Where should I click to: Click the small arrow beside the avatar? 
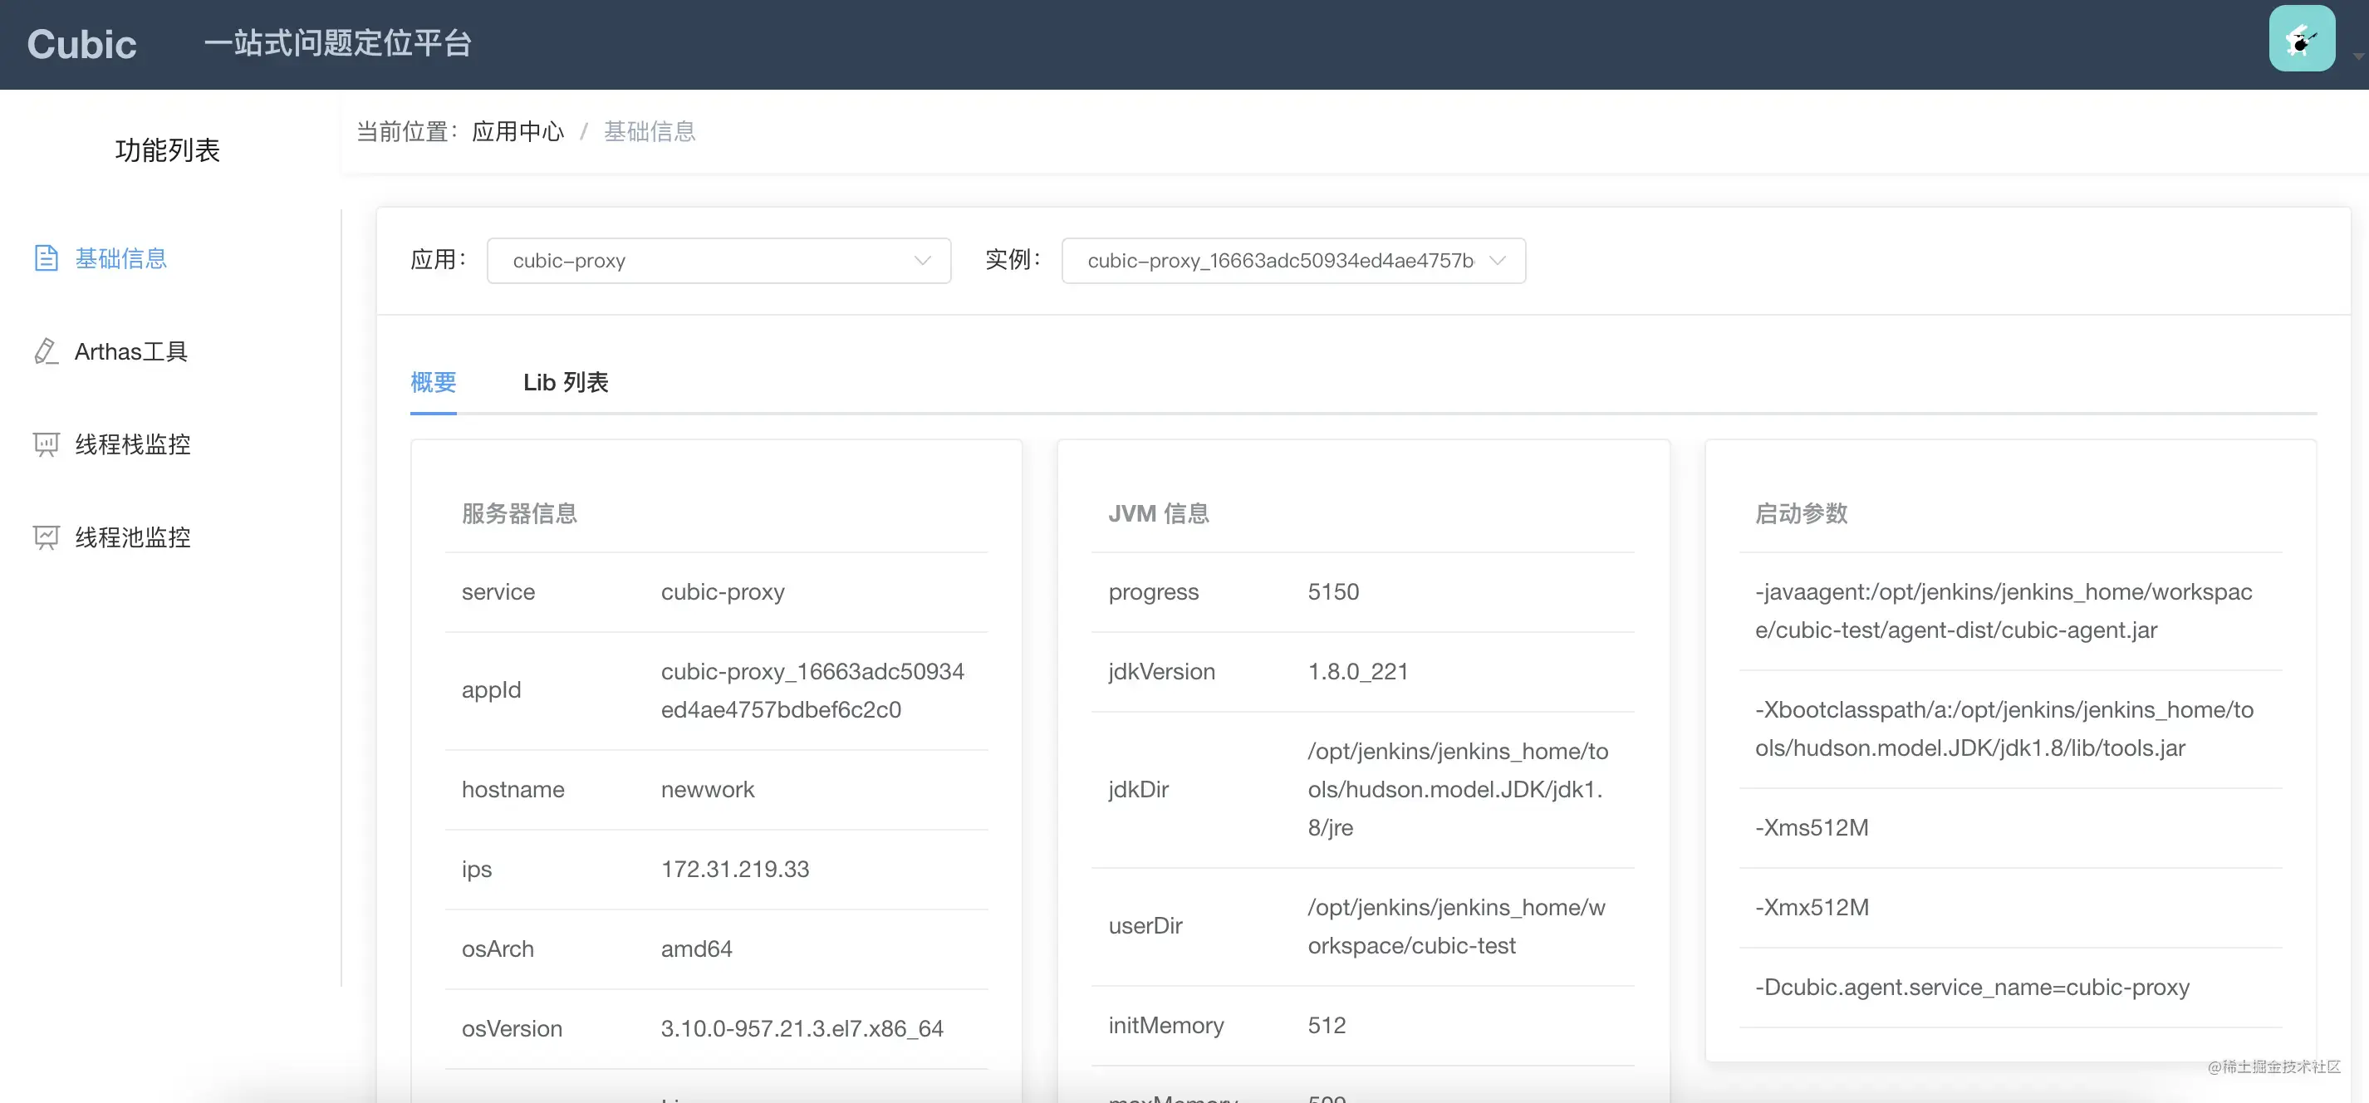(x=2358, y=56)
